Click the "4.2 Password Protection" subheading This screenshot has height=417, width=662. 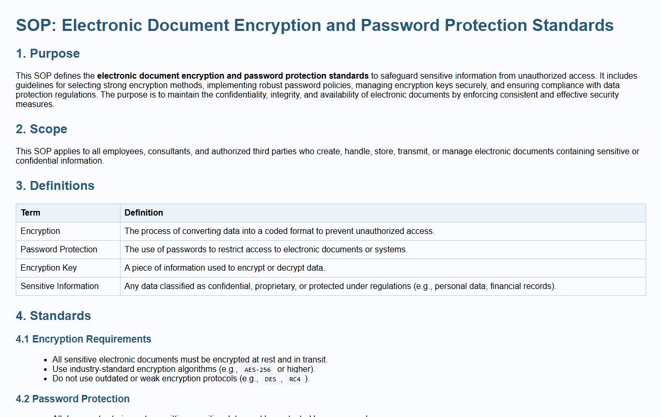pos(72,399)
